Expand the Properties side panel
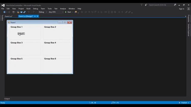The width and height of the screenshot is (191, 107). tap(189, 18)
